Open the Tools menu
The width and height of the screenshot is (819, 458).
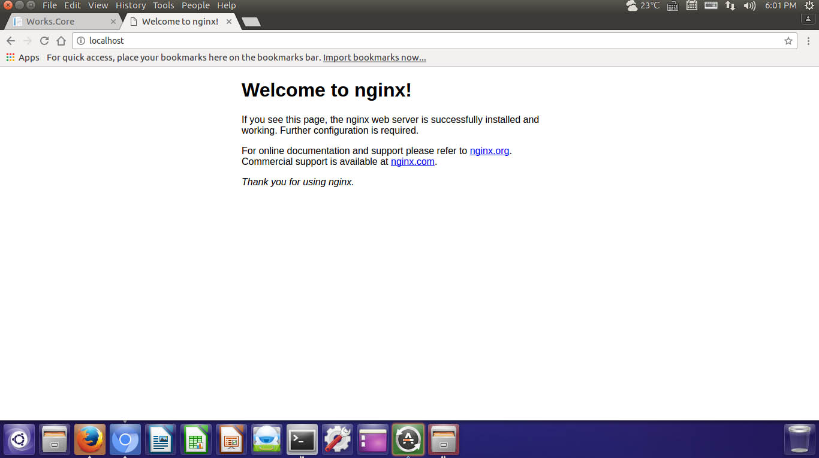(x=164, y=5)
